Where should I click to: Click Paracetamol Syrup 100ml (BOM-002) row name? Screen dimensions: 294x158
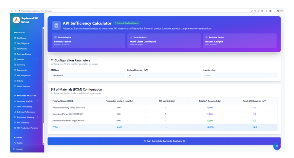[68, 114]
